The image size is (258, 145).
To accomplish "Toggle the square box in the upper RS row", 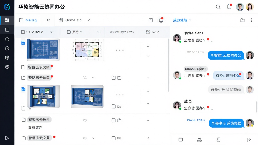I will tap(114, 78).
